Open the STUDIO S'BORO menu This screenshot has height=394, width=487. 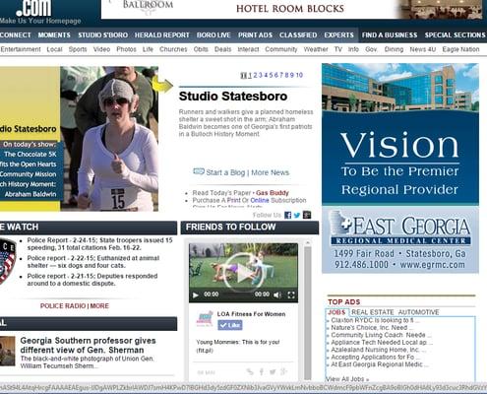pyautogui.click(x=102, y=35)
